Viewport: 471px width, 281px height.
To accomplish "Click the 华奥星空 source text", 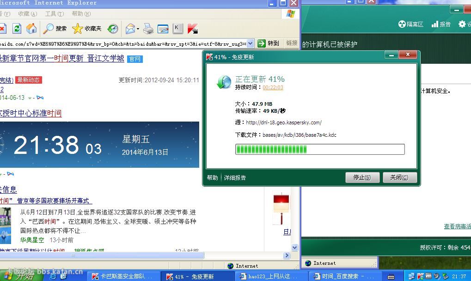I will [x=32, y=240].
